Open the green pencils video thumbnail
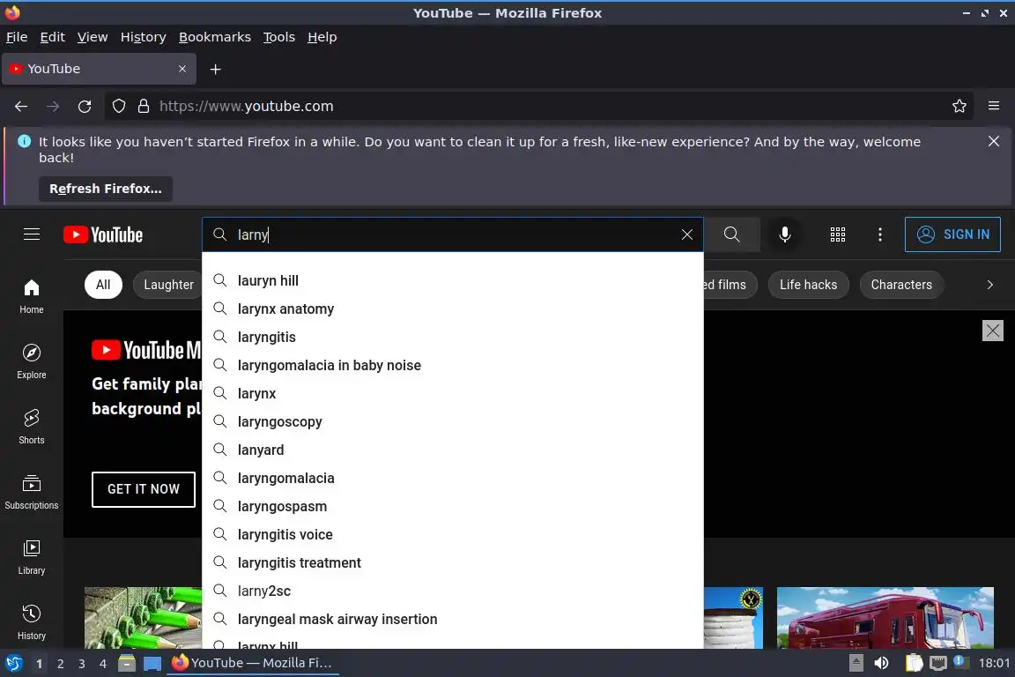This screenshot has width=1015, height=677. (x=143, y=617)
